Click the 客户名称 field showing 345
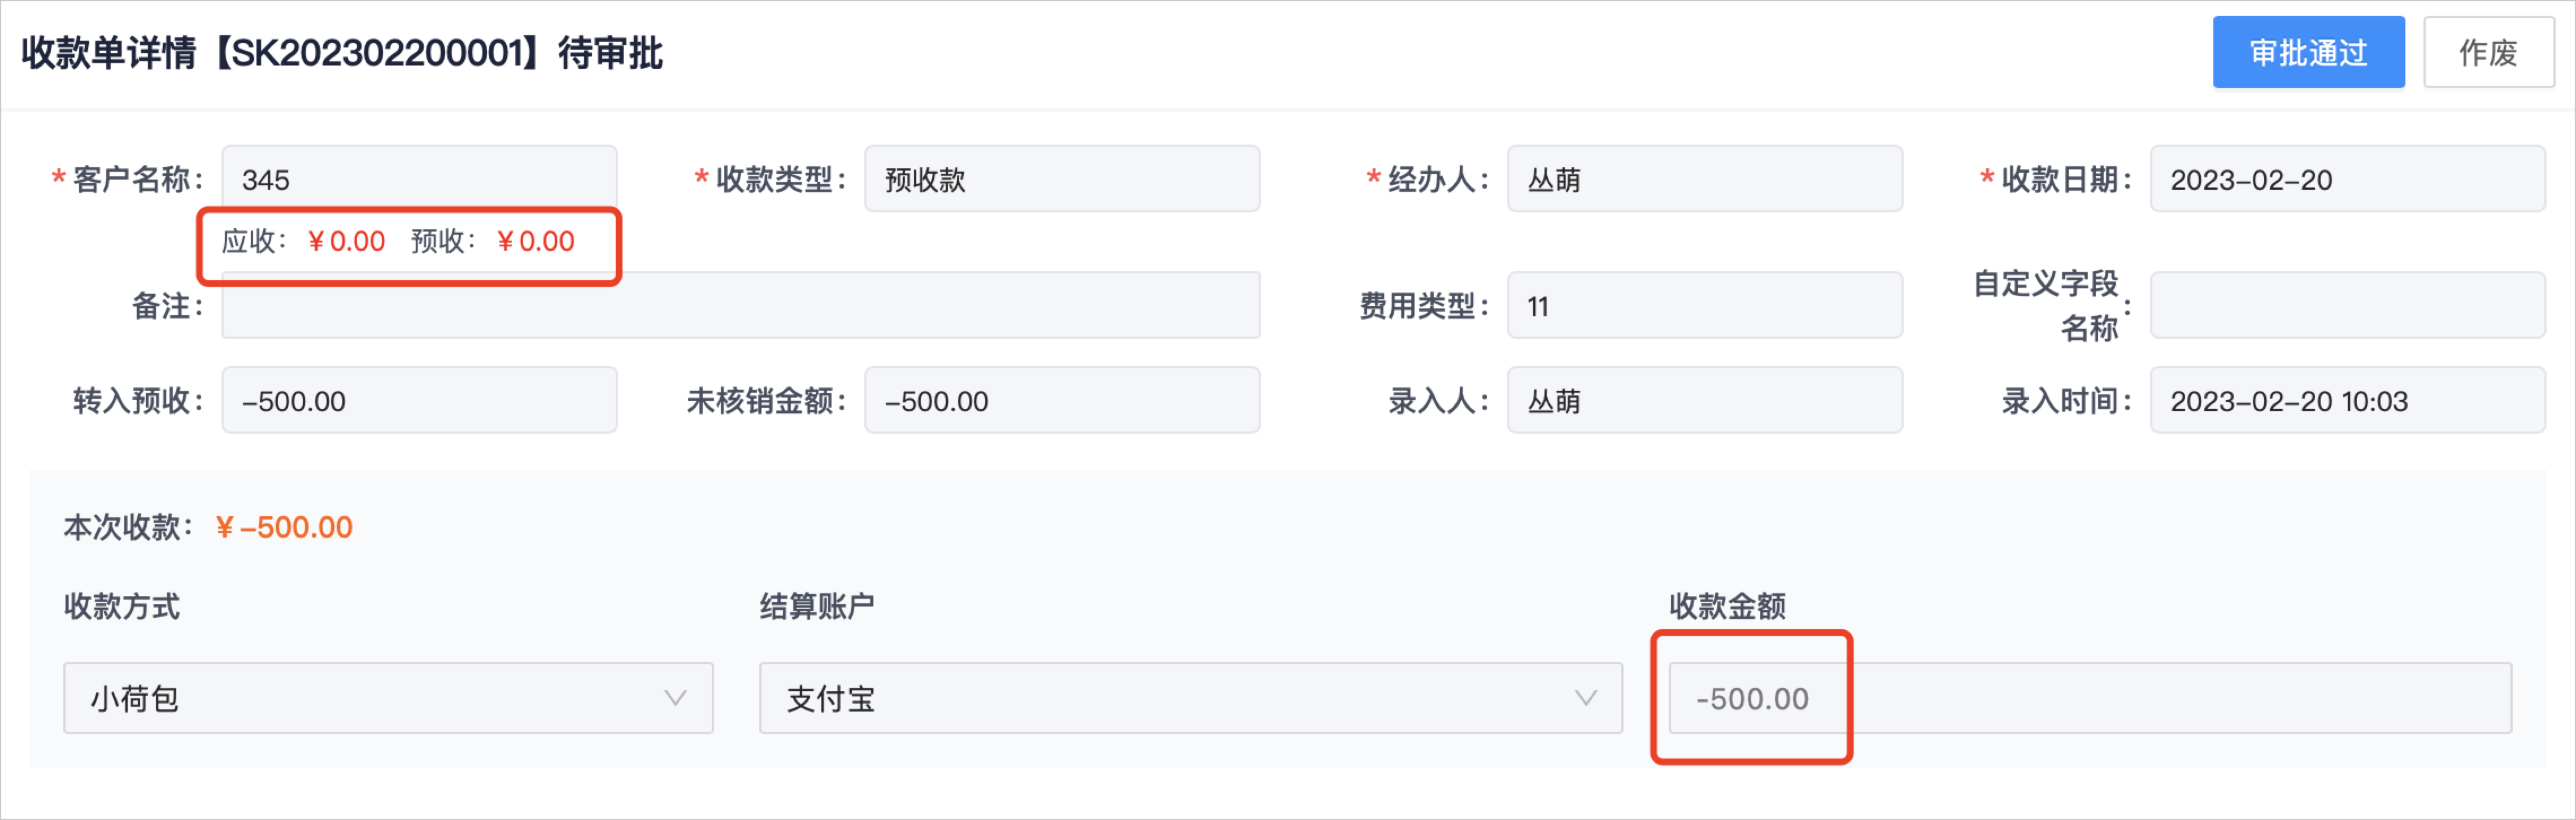The height and width of the screenshot is (820, 2576). [x=419, y=179]
